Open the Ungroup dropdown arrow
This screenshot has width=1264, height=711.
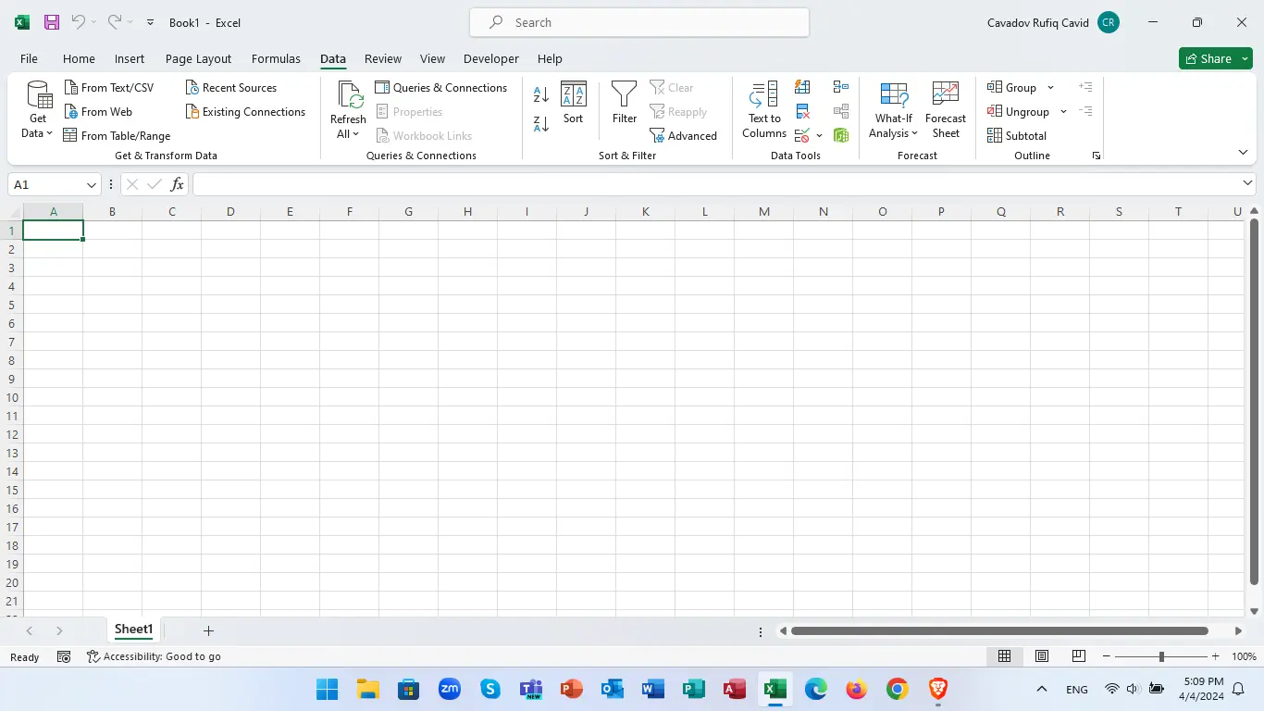[1063, 111]
